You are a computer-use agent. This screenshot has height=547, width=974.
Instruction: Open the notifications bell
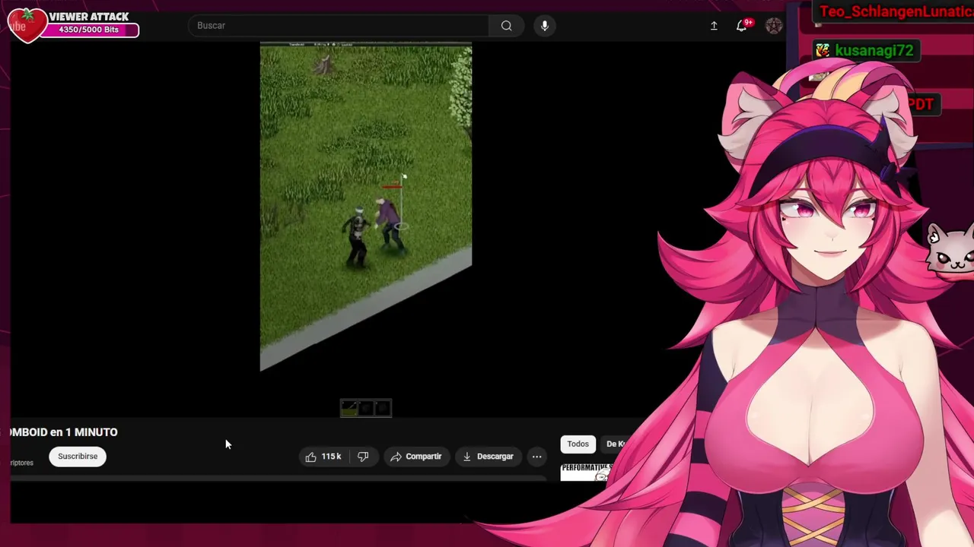(x=742, y=26)
